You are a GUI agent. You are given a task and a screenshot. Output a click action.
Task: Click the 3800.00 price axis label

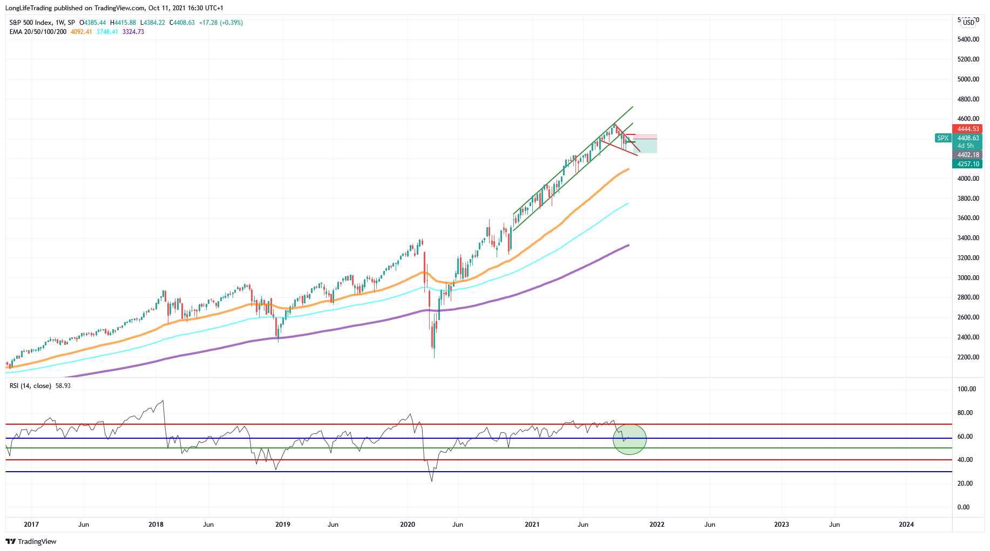[968, 199]
